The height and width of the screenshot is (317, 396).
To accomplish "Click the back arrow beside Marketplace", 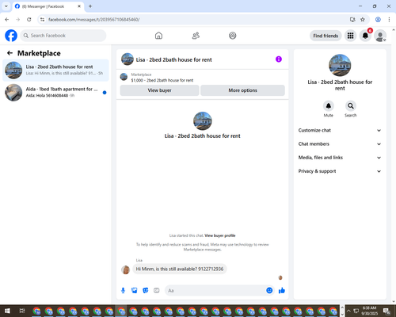I will click(10, 53).
